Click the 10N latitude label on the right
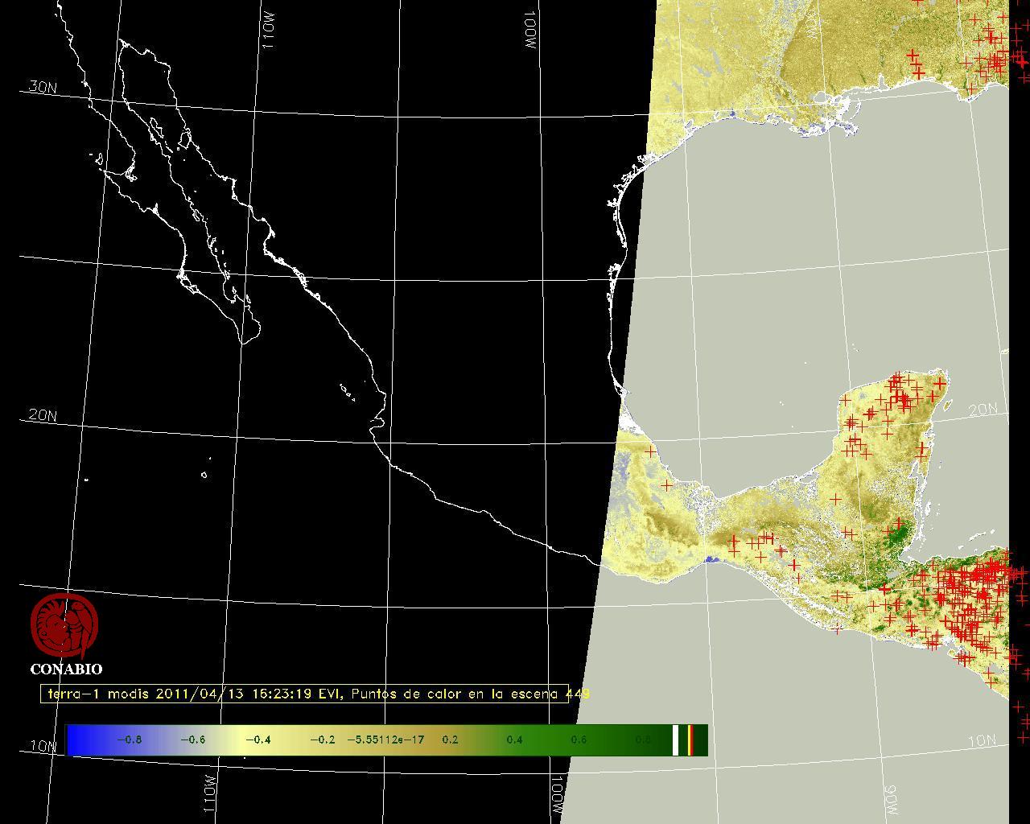 tap(981, 741)
